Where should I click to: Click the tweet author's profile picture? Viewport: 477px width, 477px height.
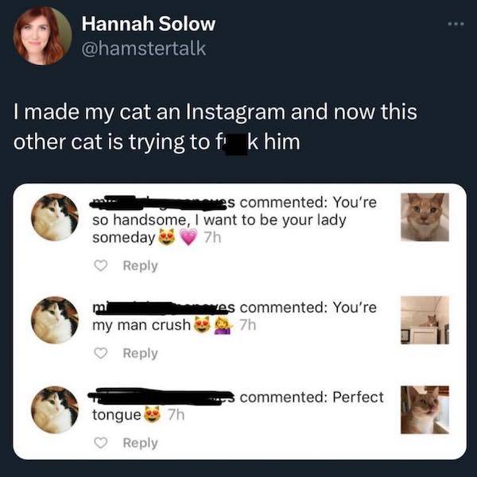pyautogui.click(x=41, y=36)
